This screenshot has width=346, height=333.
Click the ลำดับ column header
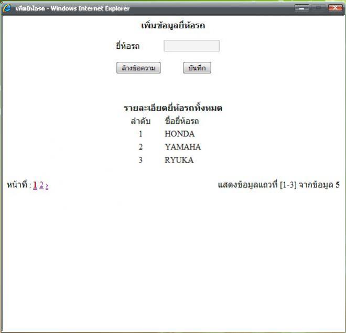[140, 121]
